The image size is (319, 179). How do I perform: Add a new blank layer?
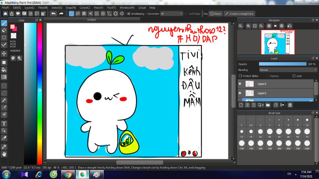[241, 105]
